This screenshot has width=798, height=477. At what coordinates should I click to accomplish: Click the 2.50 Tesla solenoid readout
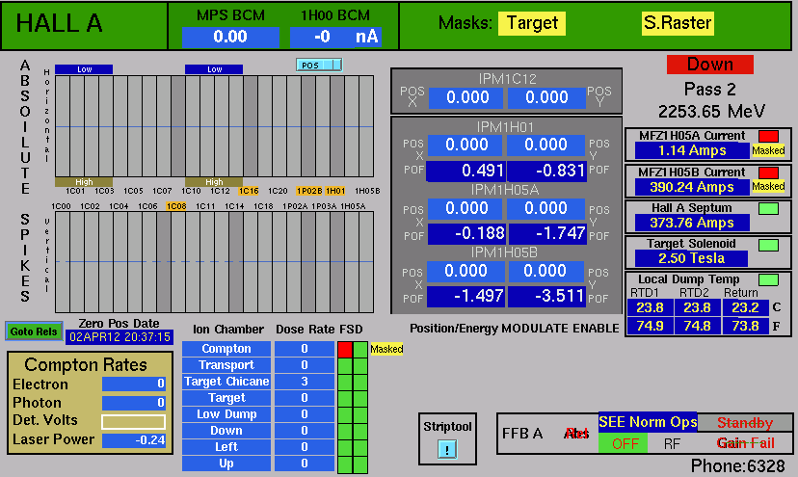(691, 258)
